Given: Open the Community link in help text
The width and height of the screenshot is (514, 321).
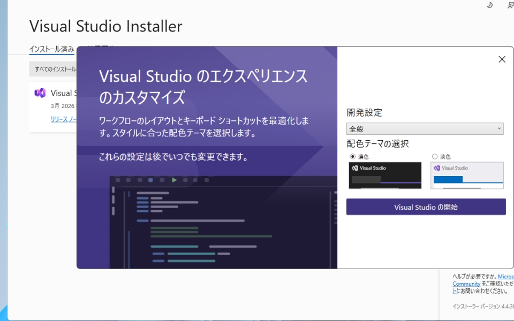Looking at the screenshot, I should tap(466, 284).
